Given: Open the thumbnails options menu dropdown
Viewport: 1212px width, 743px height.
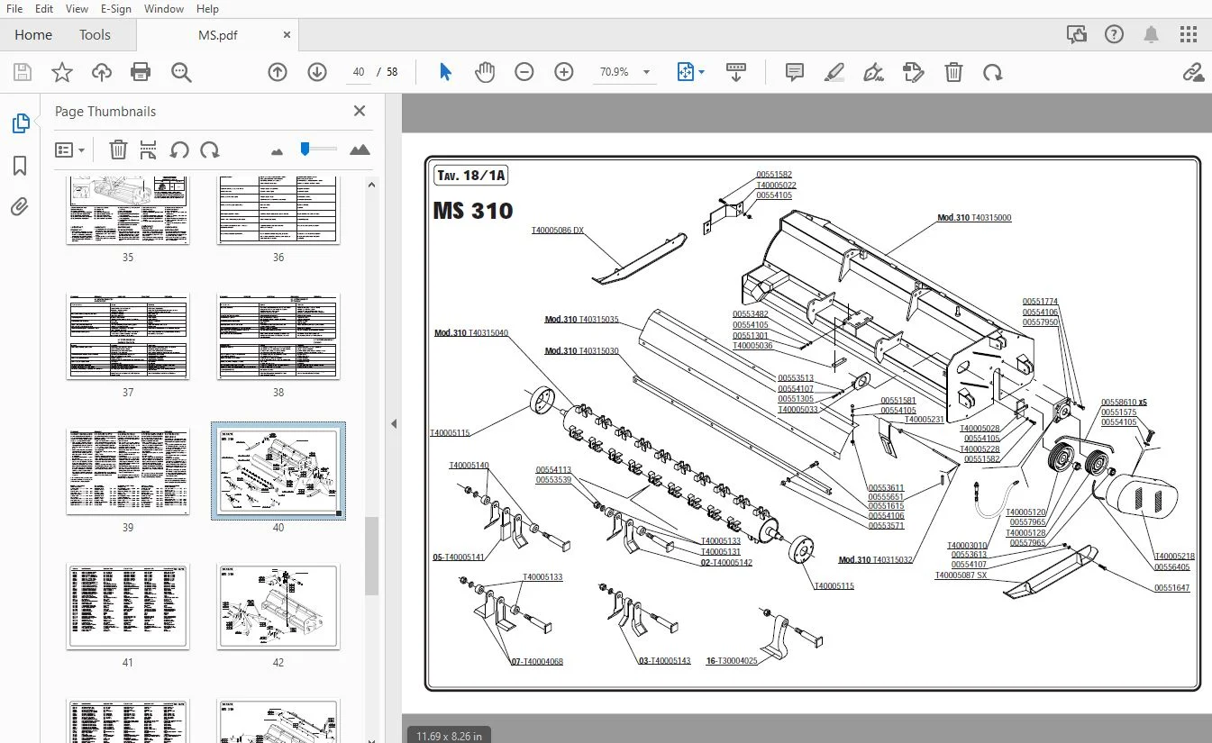Looking at the screenshot, I should click(x=69, y=150).
